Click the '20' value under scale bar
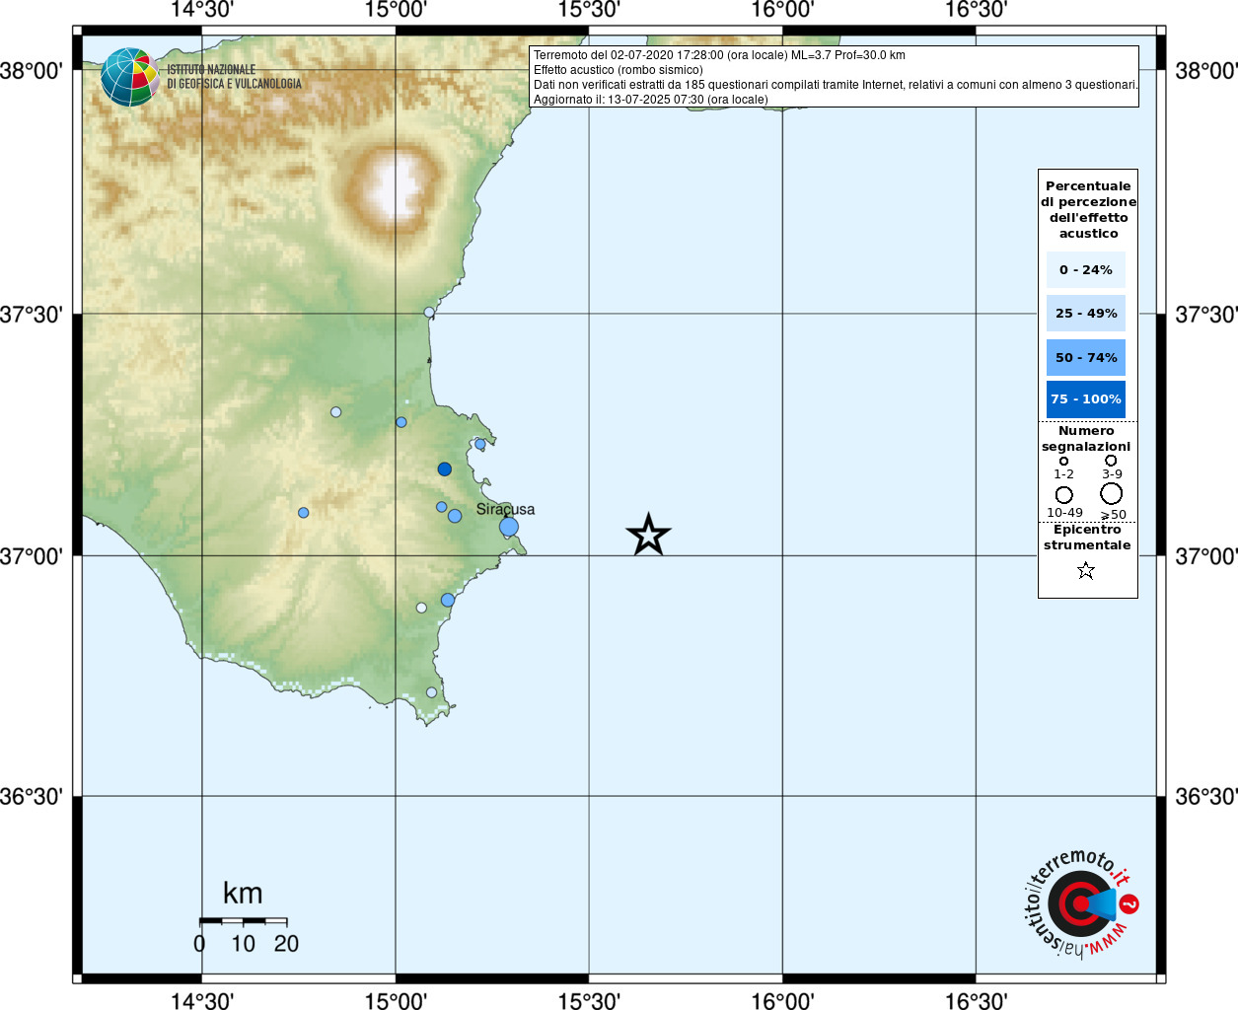This screenshot has width=1238, height=1010. [x=286, y=944]
